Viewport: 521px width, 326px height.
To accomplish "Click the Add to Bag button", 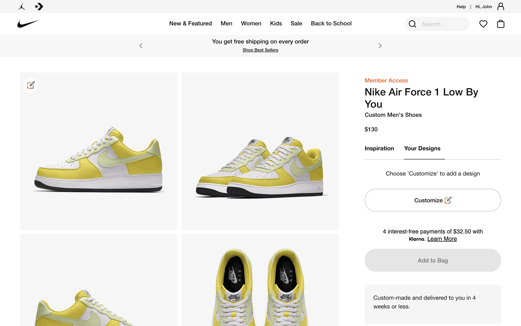I will 433,260.
